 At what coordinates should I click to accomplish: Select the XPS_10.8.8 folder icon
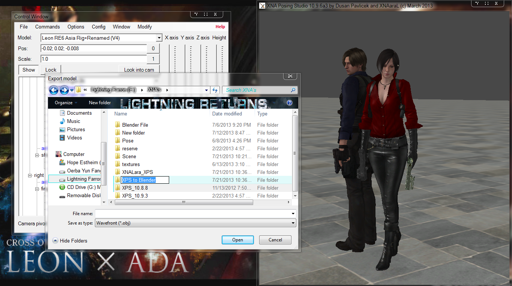[x=117, y=188]
